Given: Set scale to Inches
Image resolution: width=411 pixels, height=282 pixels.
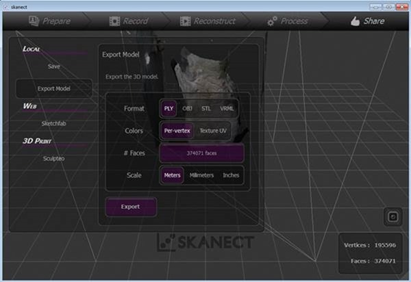Looking at the screenshot, I should click(x=231, y=175).
